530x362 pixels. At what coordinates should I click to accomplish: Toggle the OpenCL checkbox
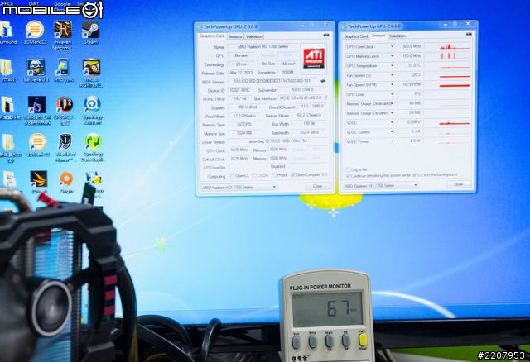[232, 175]
